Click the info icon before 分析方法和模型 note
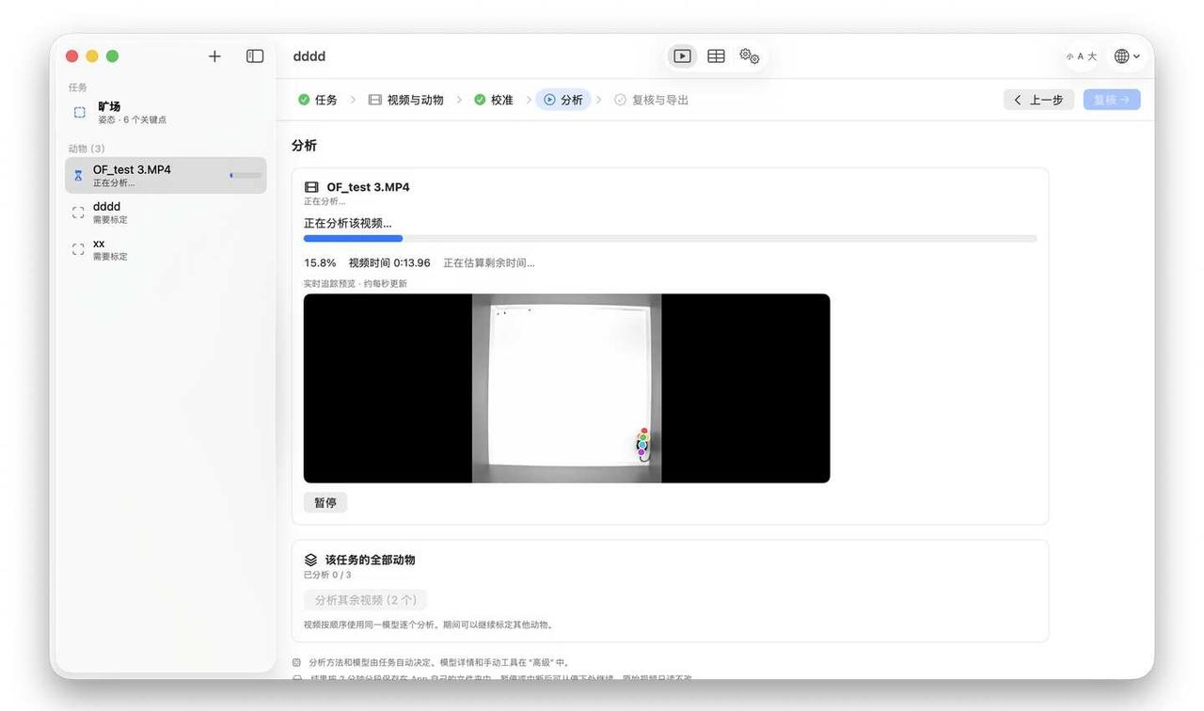The height and width of the screenshot is (711, 1204). click(297, 662)
